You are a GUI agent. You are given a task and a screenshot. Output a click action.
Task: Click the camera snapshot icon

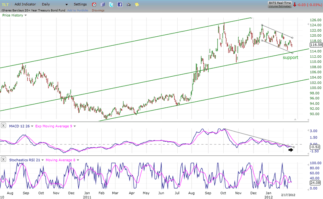[129, 4]
